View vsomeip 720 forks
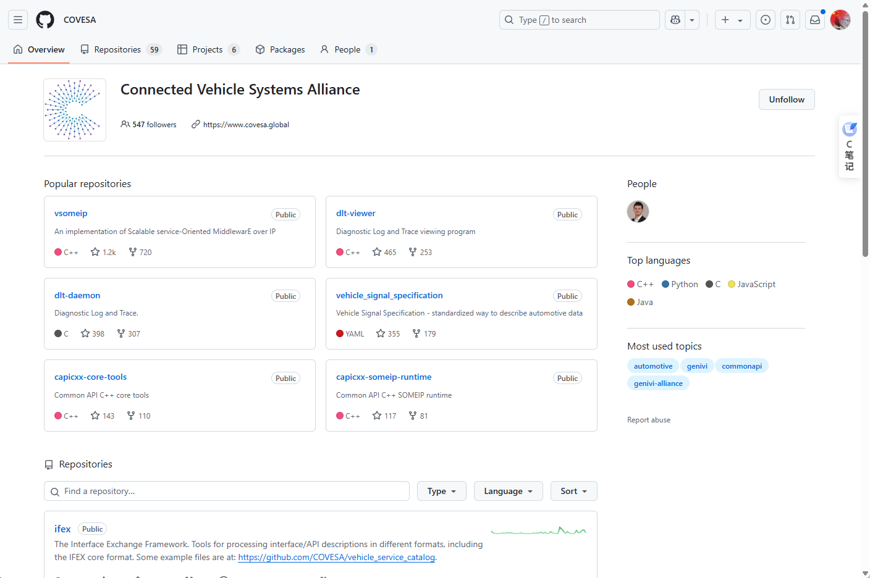The image size is (870, 578). [140, 252]
